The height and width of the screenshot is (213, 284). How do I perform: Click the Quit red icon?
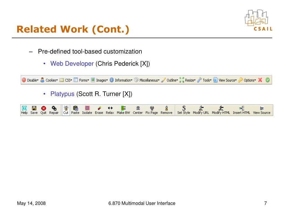point(44,110)
